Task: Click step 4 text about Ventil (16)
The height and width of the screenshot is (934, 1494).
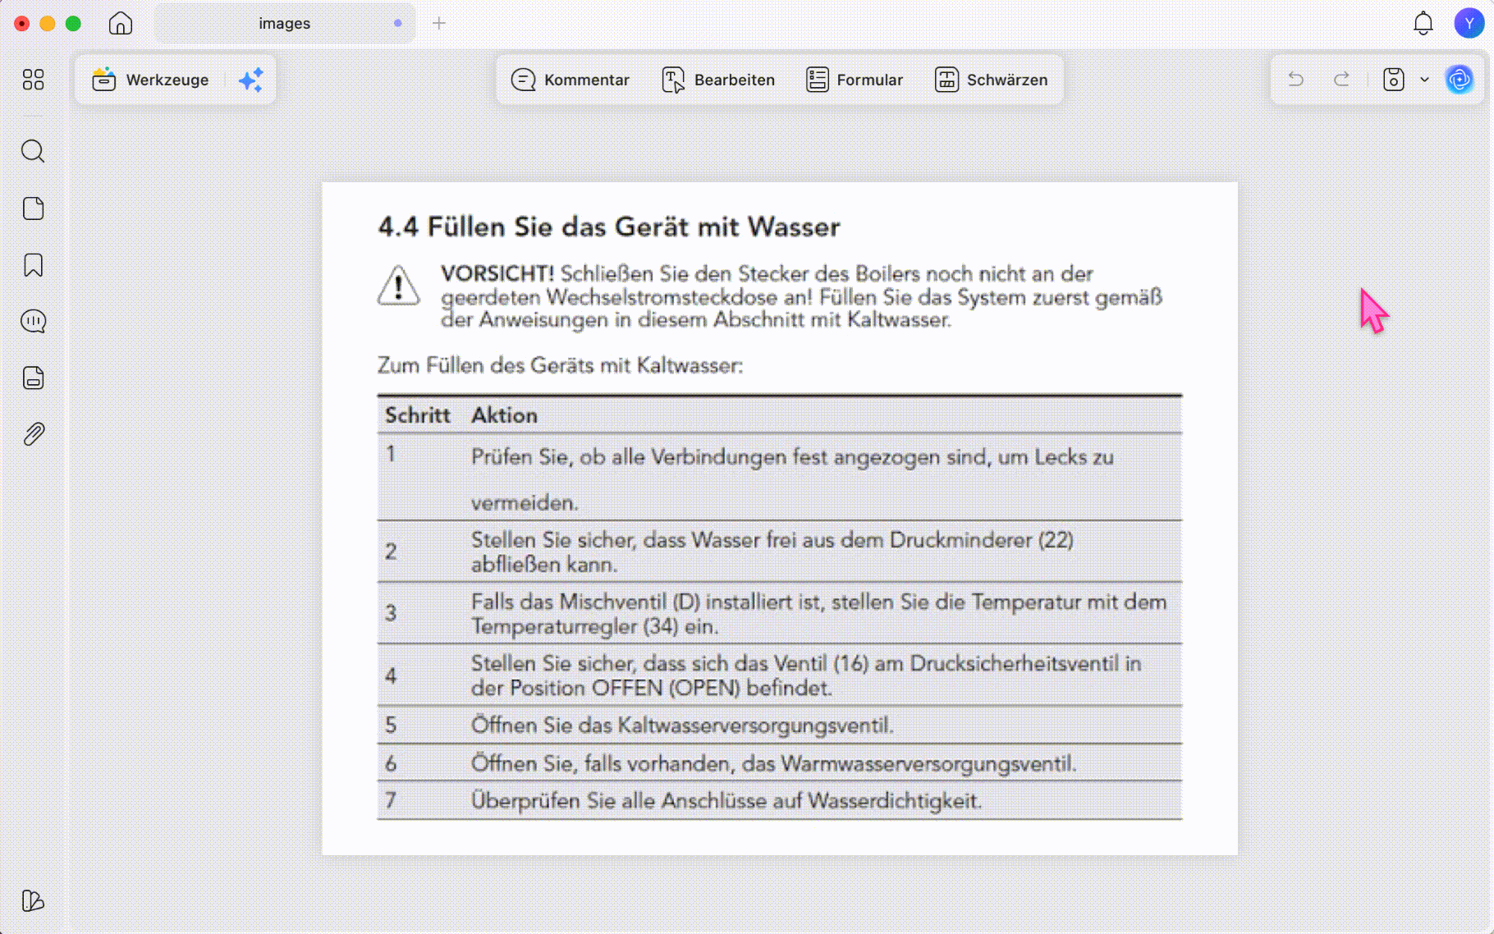Action: tap(806, 675)
